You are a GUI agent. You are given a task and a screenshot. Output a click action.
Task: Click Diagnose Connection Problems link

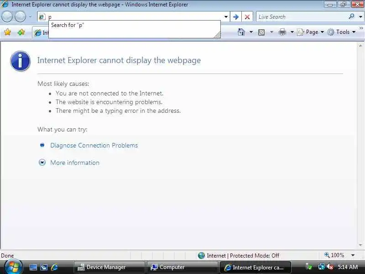[x=94, y=145]
